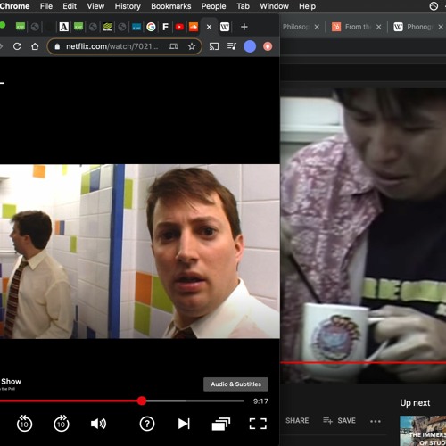This screenshot has width=446, height=446.
Task: Open the View menu
Action: point(95,6)
